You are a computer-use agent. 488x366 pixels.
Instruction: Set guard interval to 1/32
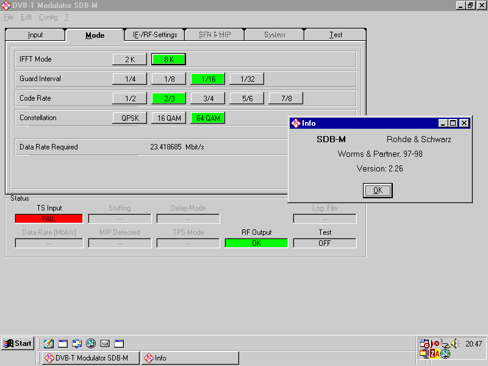point(247,79)
